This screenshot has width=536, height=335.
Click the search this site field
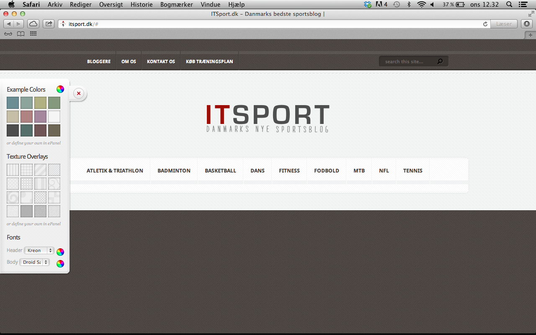coord(409,62)
